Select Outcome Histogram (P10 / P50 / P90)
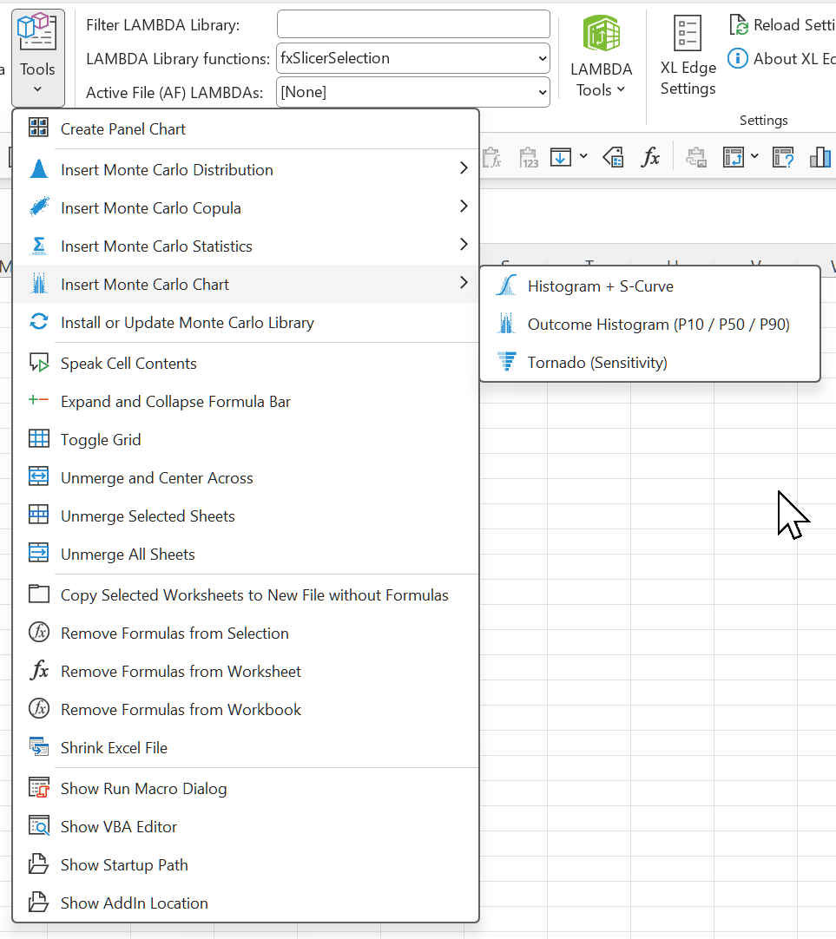This screenshot has height=939, width=836. pyautogui.click(x=649, y=325)
